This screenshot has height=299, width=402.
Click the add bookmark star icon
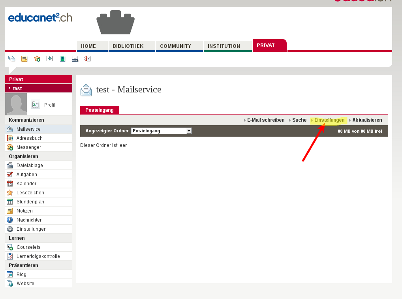tap(37, 59)
